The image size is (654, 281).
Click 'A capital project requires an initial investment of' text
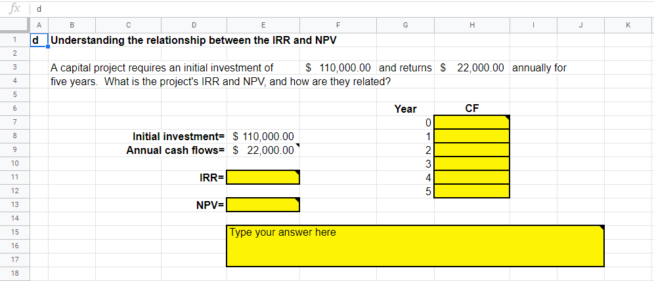pyautogui.click(x=162, y=67)
